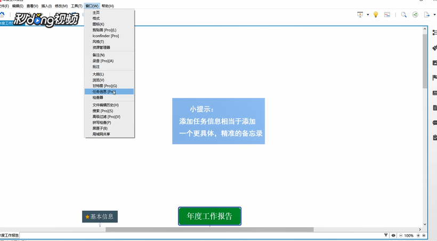The width and height of the screenshot is (437, 241).
Task: Open export options dropdown arrow
Action: 434,15
